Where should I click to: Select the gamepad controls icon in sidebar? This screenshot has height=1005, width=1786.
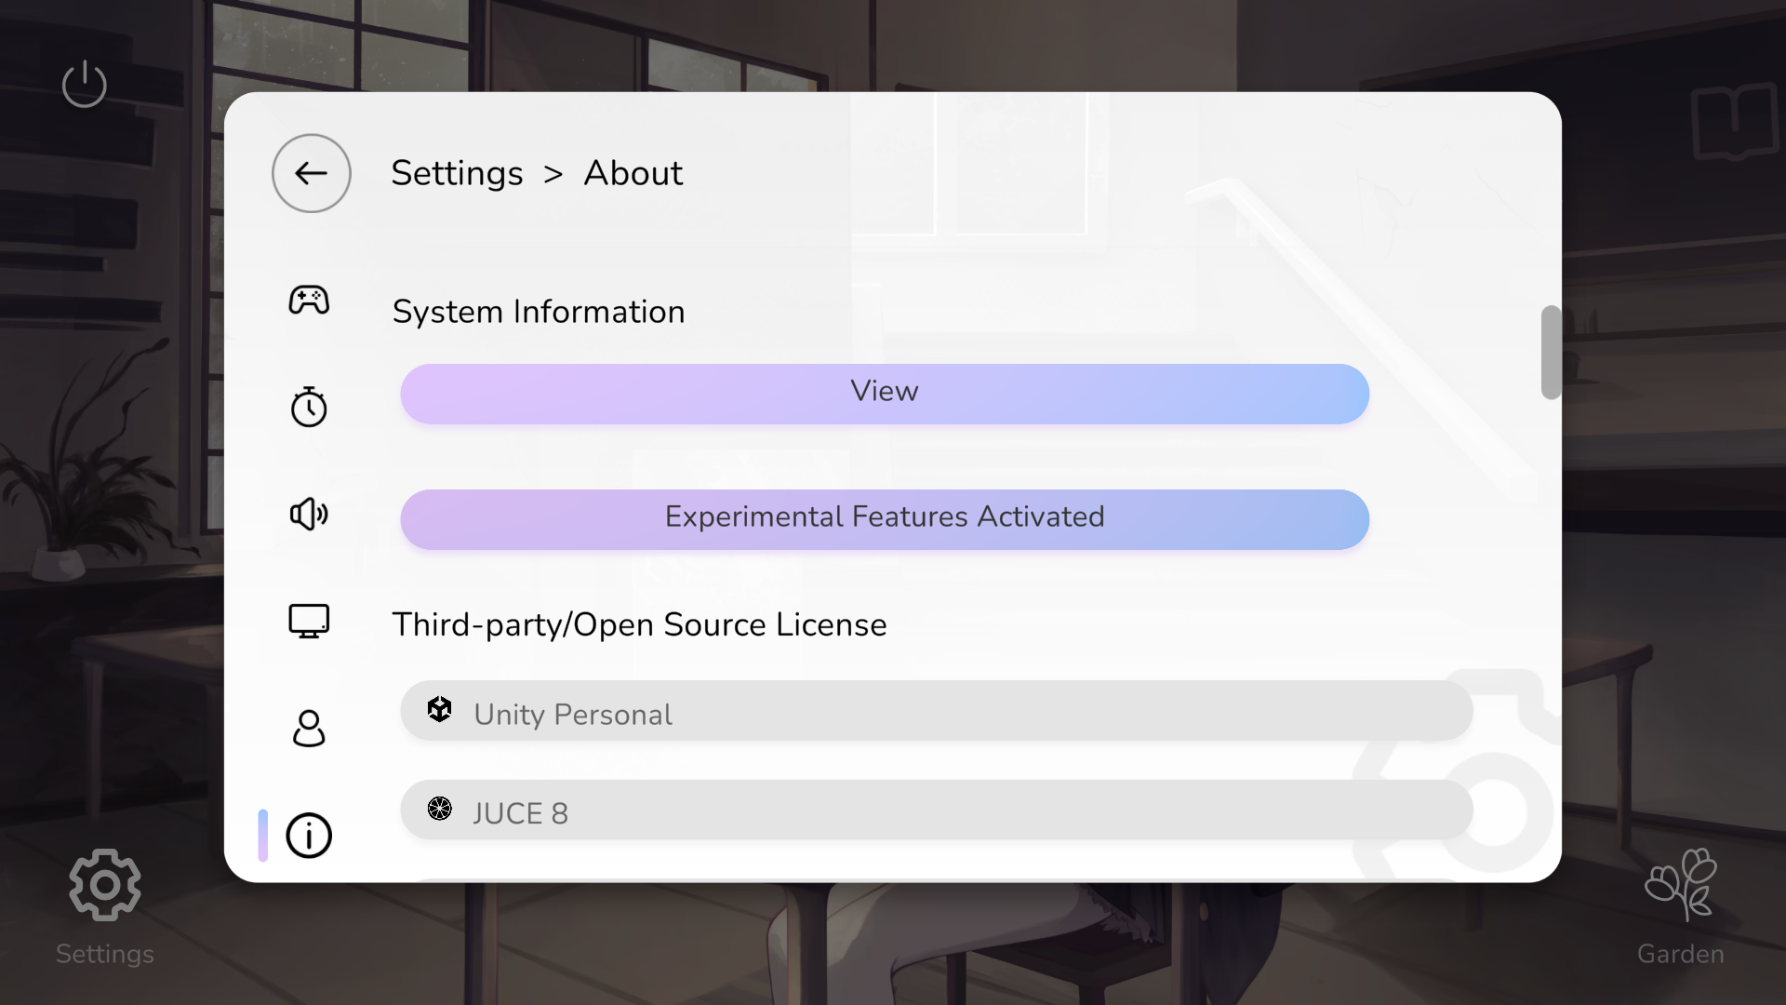tap(310, 301)
